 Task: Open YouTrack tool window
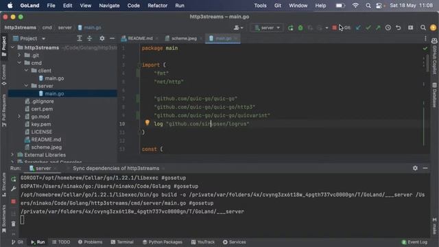(203, 242)
